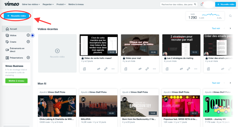Select Présentations in the sidebar
Image resolution: width=238 pixels, height=127 pixels.
coord(14,58)
